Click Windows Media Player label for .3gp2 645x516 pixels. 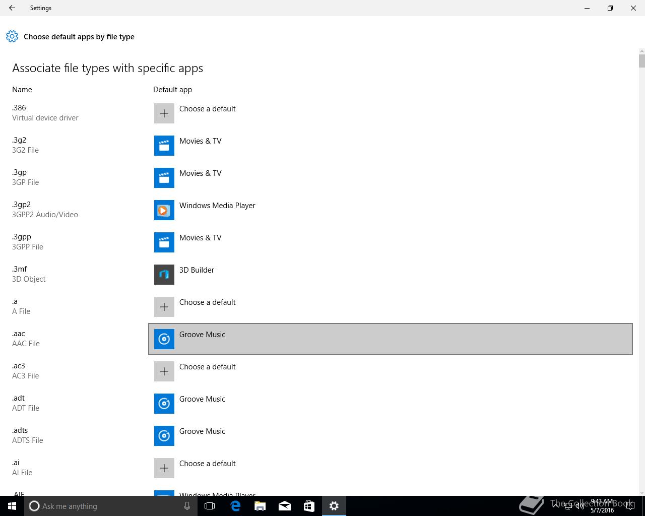[x=217, y=206]
